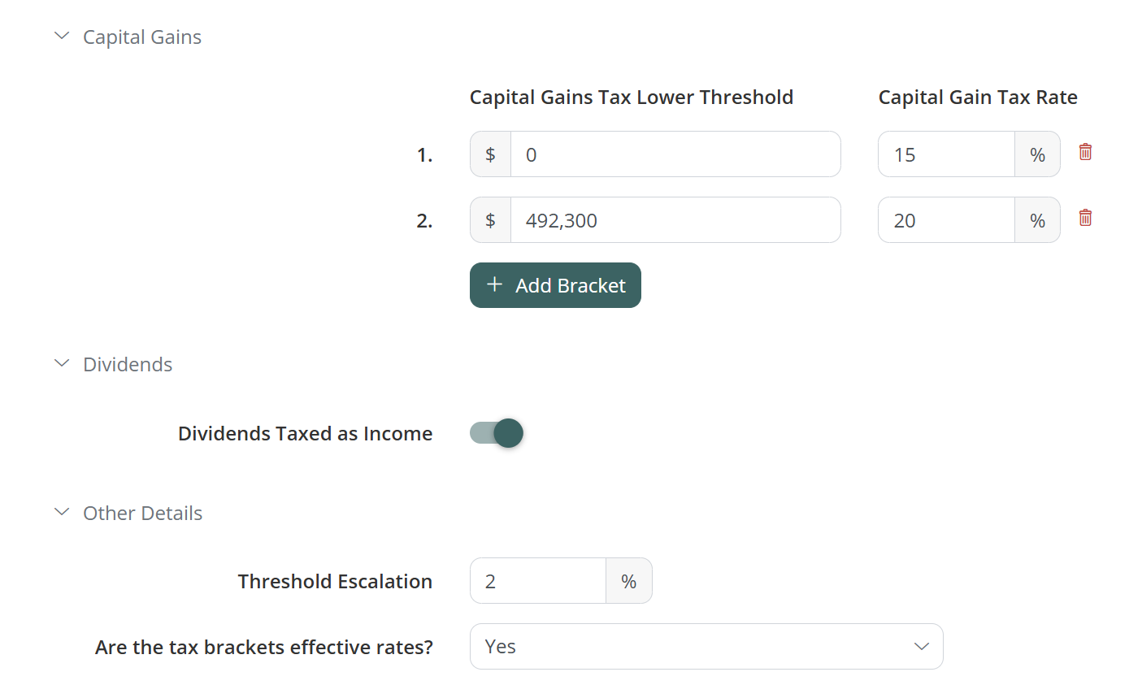Collapse the Capital Gains section chevron
The height and width of the screenshot is (698, 1129).
tap(62, 36)
